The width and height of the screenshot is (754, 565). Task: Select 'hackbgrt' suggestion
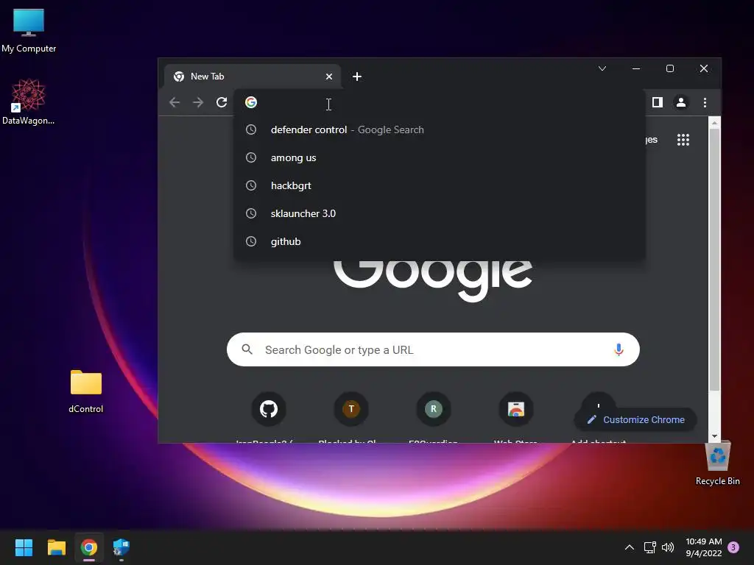coord(440,185)
